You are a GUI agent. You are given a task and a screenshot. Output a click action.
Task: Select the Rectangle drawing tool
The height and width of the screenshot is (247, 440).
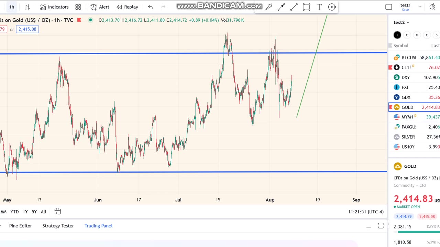(307, 7)
